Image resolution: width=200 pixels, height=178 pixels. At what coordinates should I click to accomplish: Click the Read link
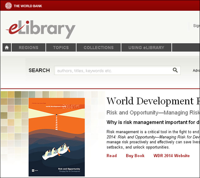[x=112, y=156]
